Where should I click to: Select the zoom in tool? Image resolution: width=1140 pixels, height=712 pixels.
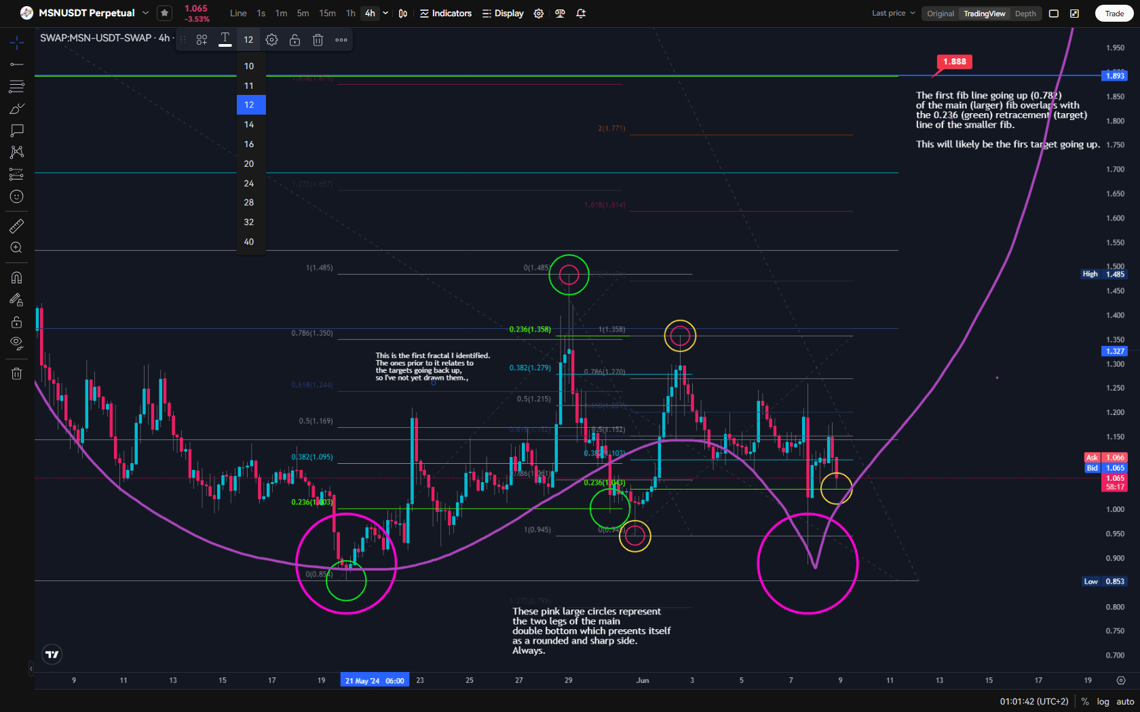tap(17, 248)
